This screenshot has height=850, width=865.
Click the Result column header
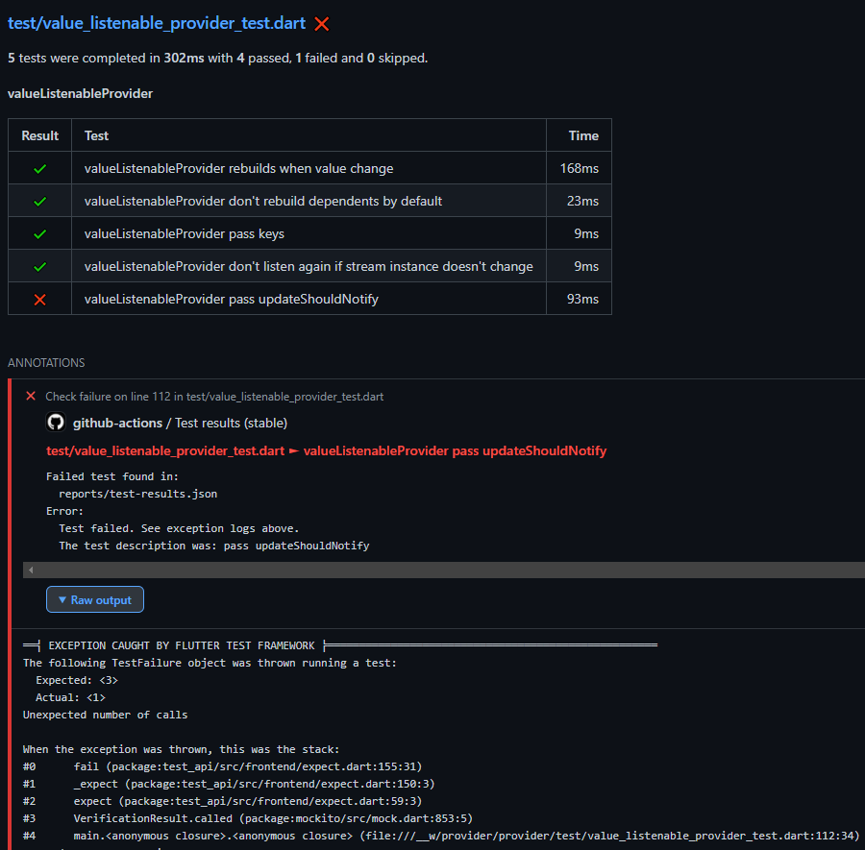(x=39, y=135)
